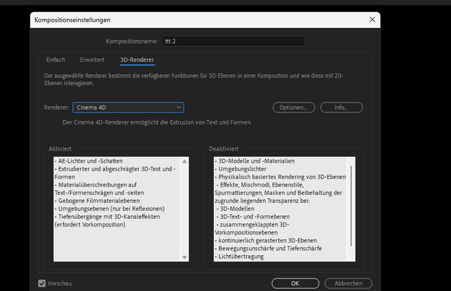Click the Abbrechen button
The image size is (451, 291).
click(x=348, y=283)
